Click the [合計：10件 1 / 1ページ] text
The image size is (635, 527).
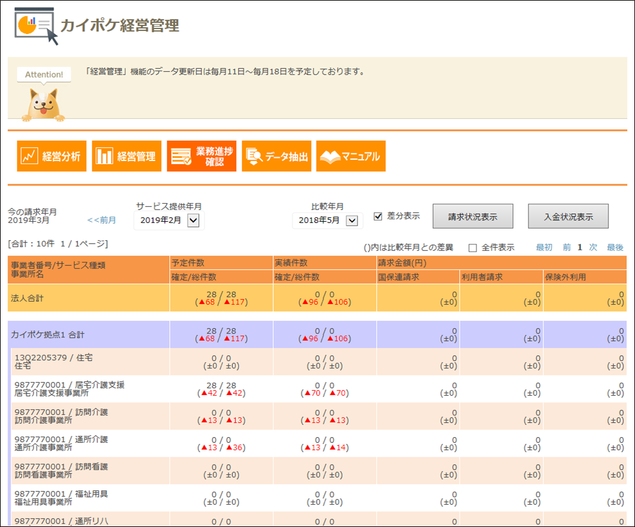[58, 243]
